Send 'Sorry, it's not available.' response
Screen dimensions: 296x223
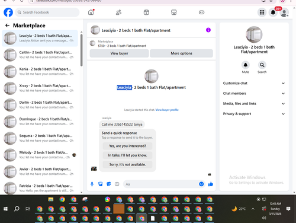127,164
